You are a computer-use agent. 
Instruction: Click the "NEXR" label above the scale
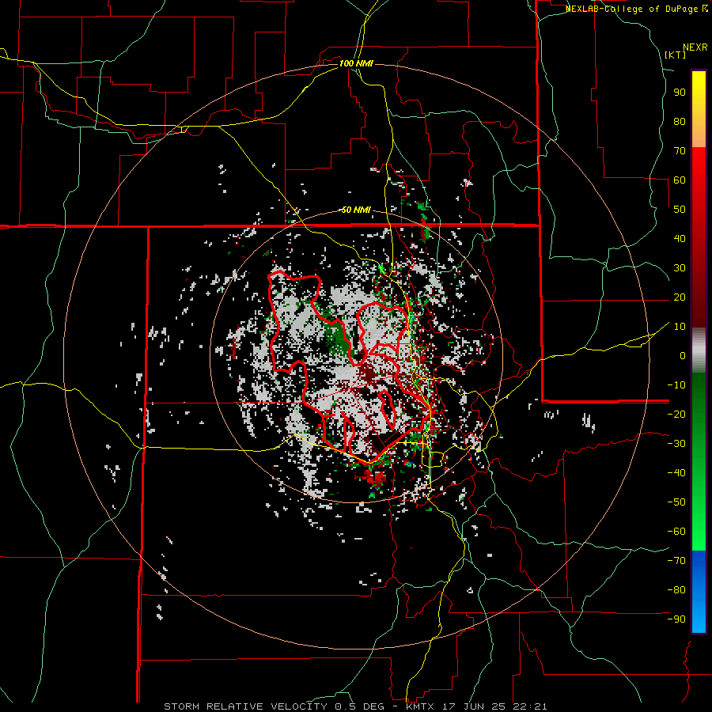click(695, 47)
